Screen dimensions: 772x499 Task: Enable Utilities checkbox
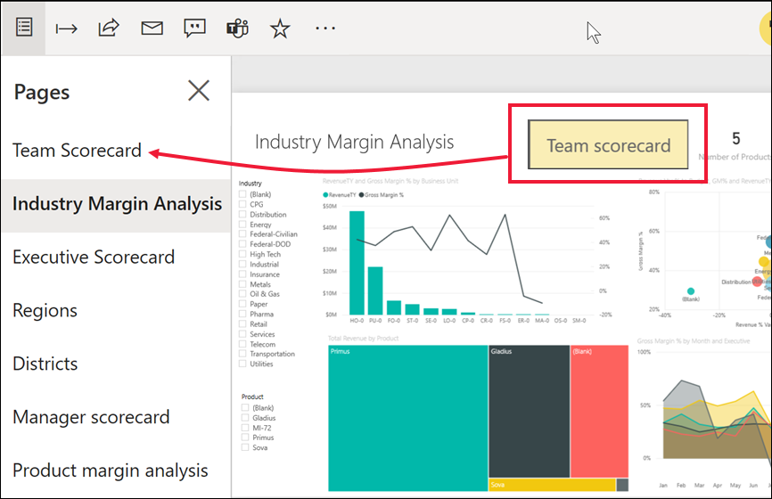click(x=242, y=364)
